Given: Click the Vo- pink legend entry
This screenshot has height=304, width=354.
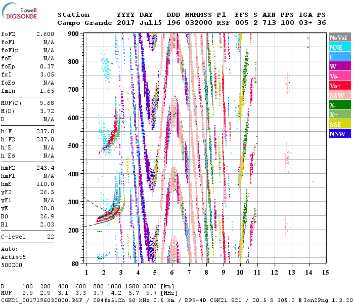Looking at the screenshot, I should 340,76.
